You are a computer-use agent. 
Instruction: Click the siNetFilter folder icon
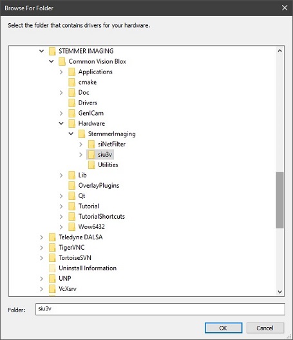tap(91, 145)
